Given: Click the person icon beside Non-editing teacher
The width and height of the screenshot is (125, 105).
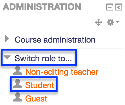Looking at the screenshot, I should [x=18, y=70].
